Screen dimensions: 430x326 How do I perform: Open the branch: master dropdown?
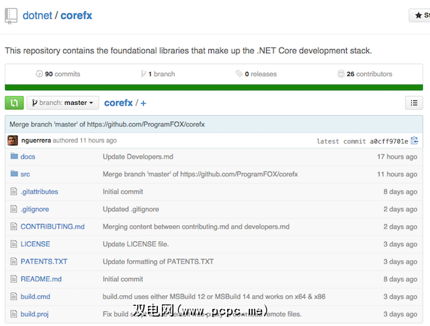click(62, 103)
